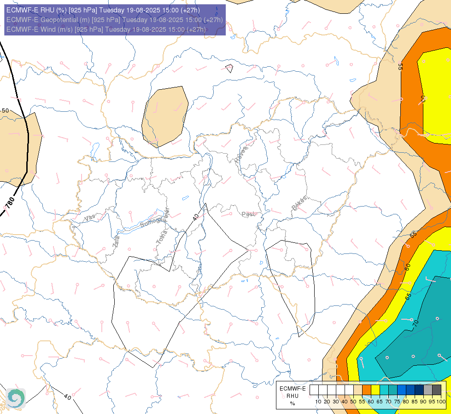Click the Heves county label
Image resolution: width=451 pixels, height=414 pixels.
[241, 155]
